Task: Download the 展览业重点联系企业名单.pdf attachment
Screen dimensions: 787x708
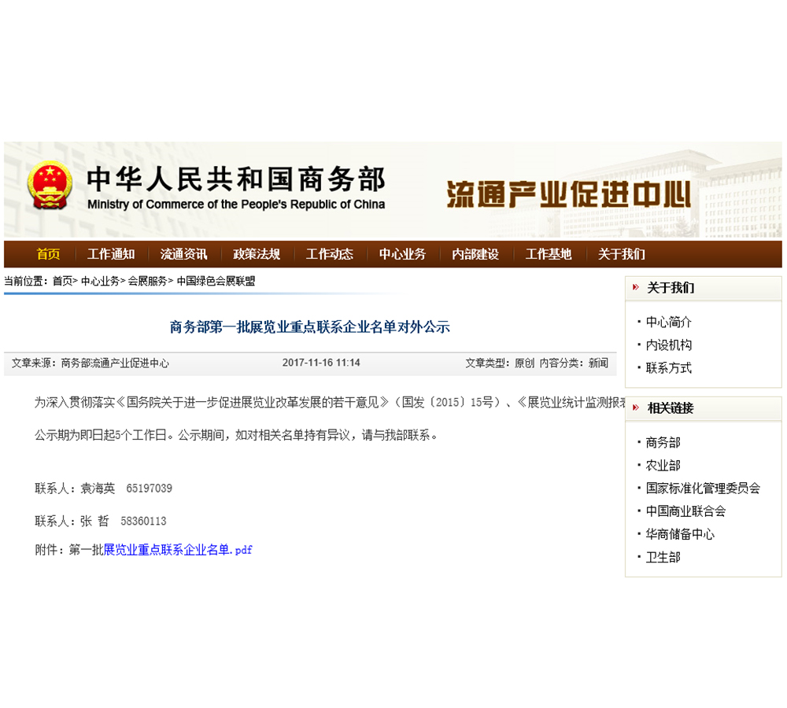Action: click(178, 550)
